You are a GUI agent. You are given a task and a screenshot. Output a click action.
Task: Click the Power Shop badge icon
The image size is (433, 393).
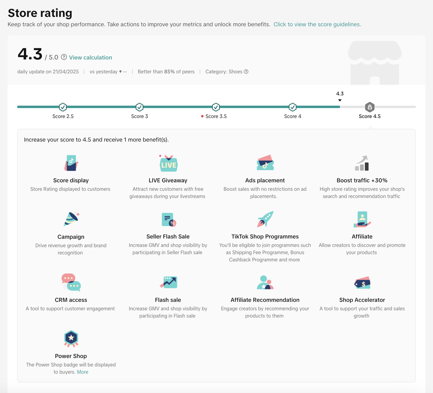71,338
